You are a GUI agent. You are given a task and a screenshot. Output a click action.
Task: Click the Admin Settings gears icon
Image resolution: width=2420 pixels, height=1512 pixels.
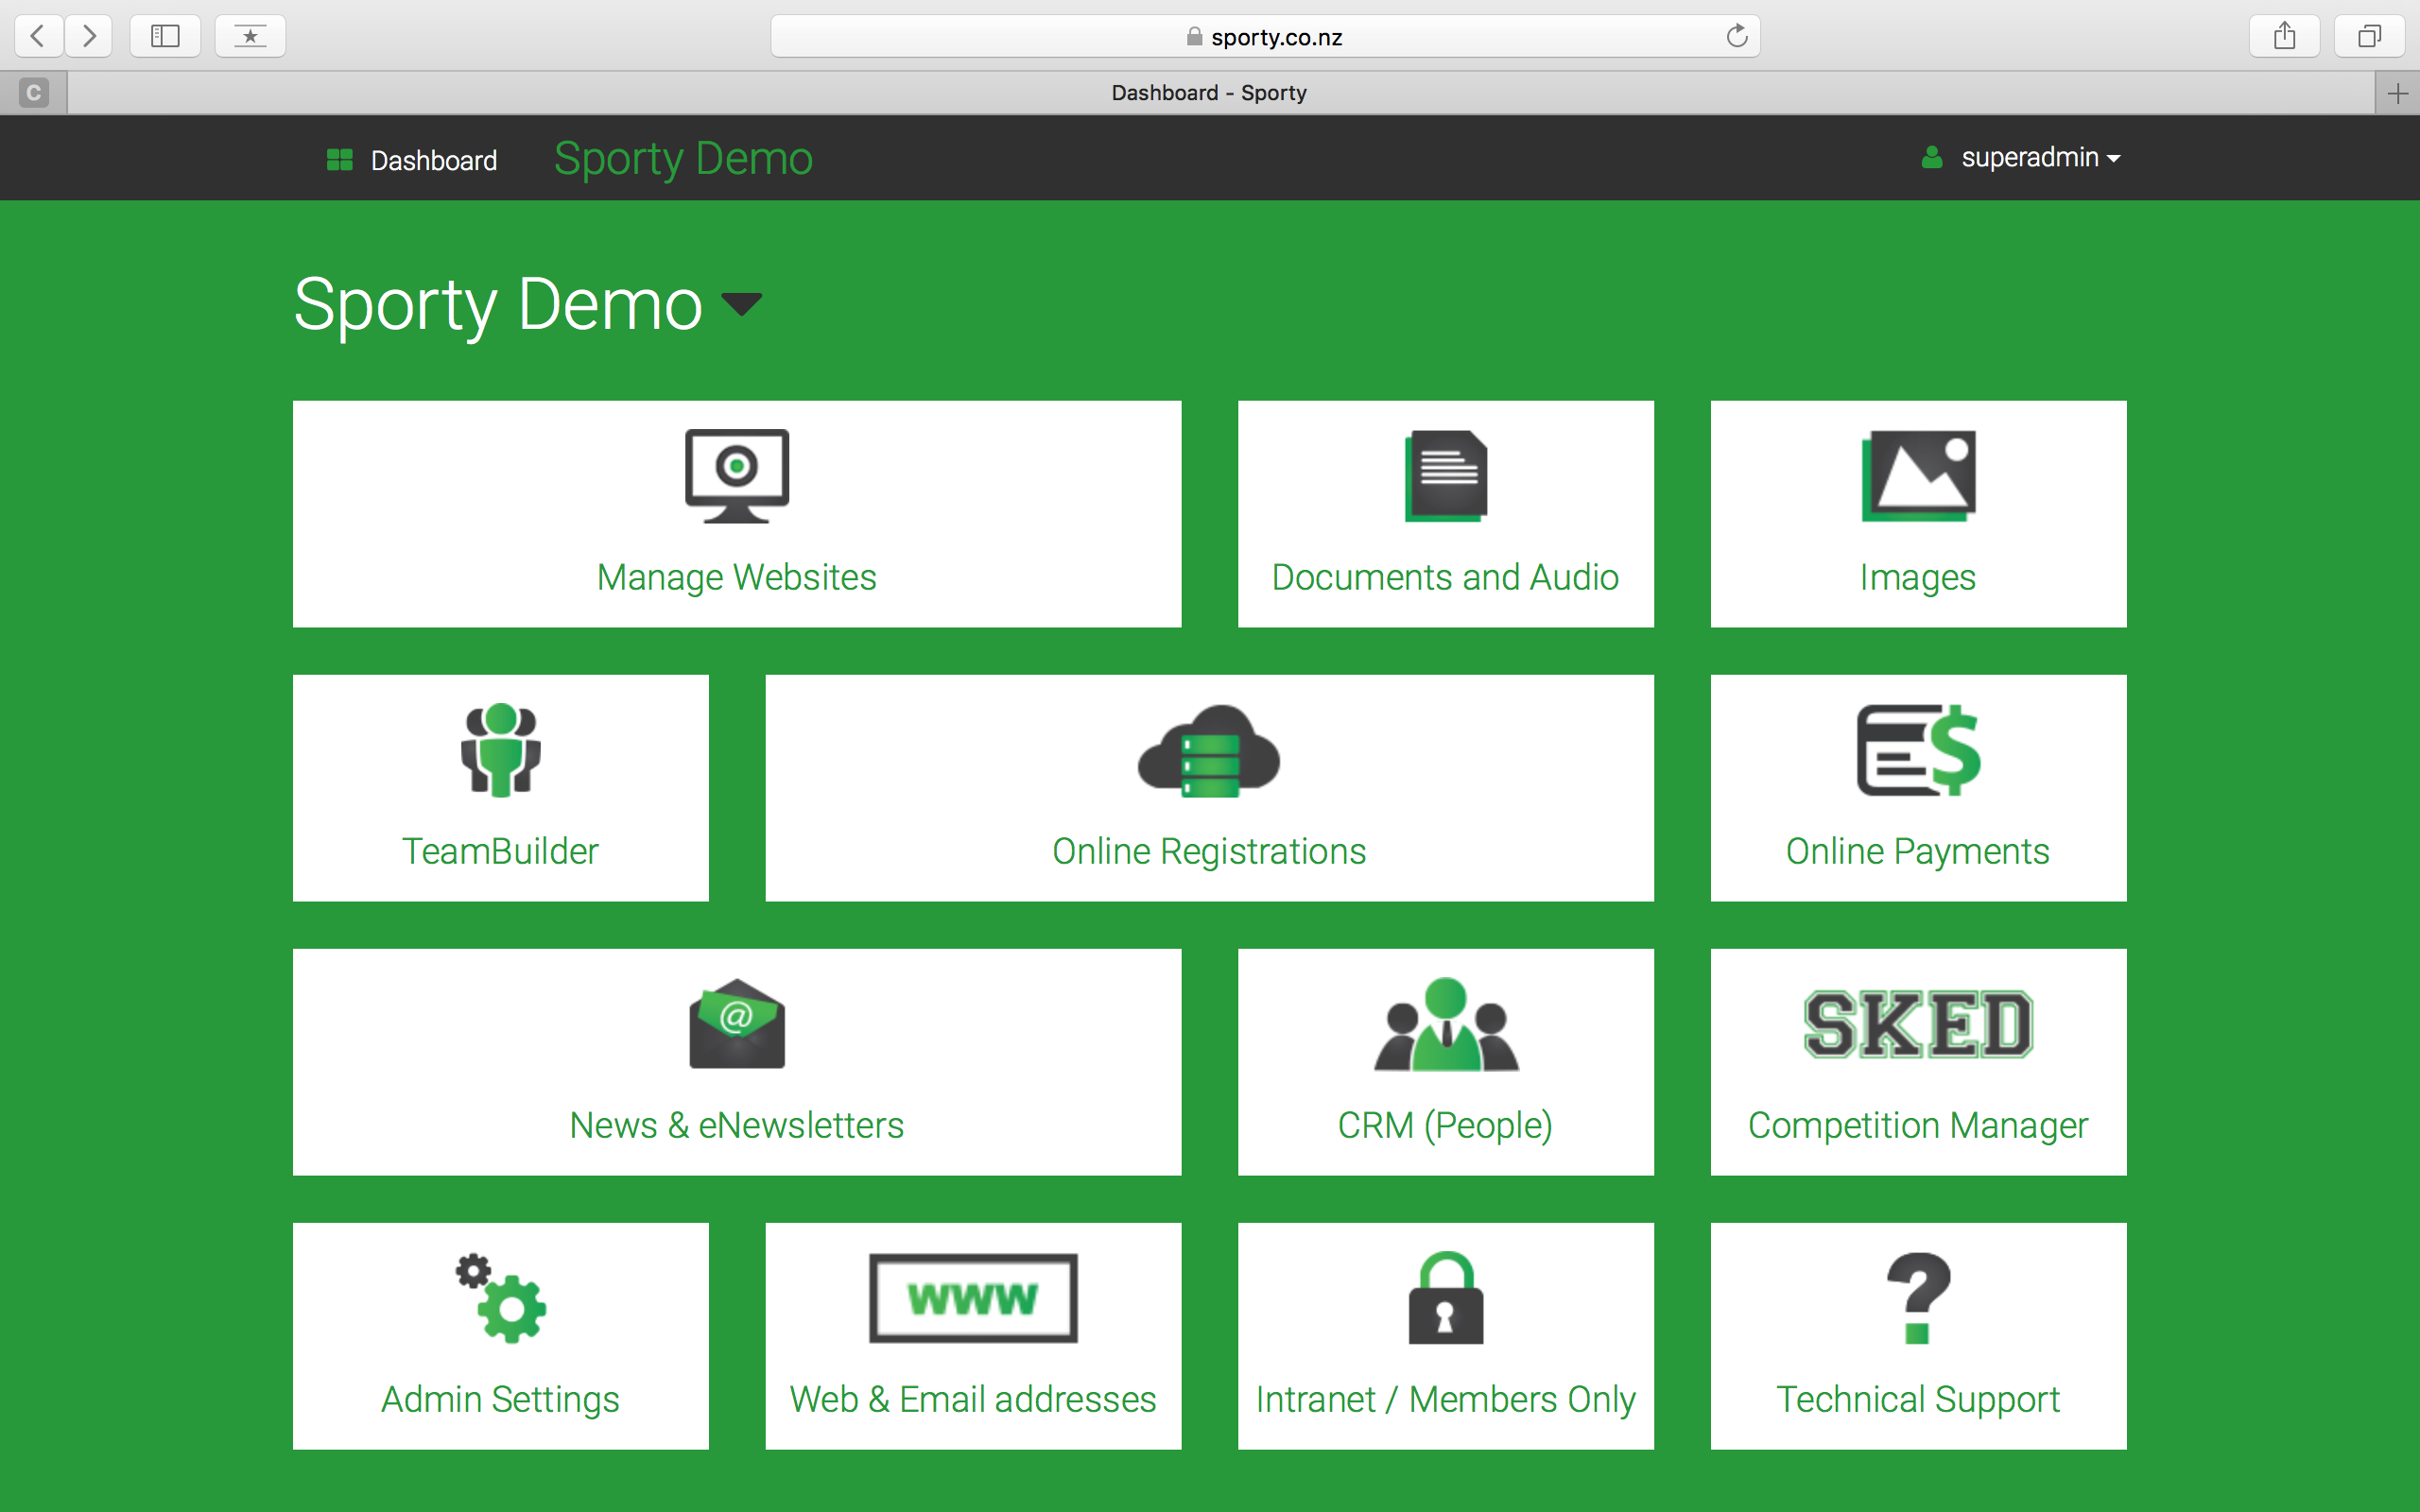pos(501,1297)
